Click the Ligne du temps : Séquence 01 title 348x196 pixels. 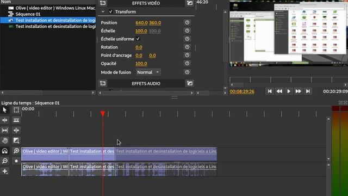tap(30, 103)
